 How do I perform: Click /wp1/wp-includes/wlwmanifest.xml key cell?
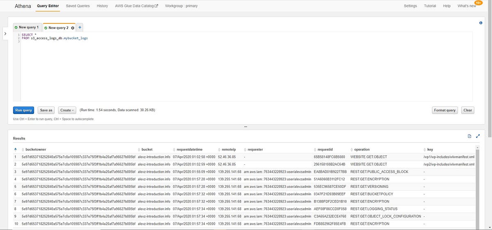(x=449, y=157)
